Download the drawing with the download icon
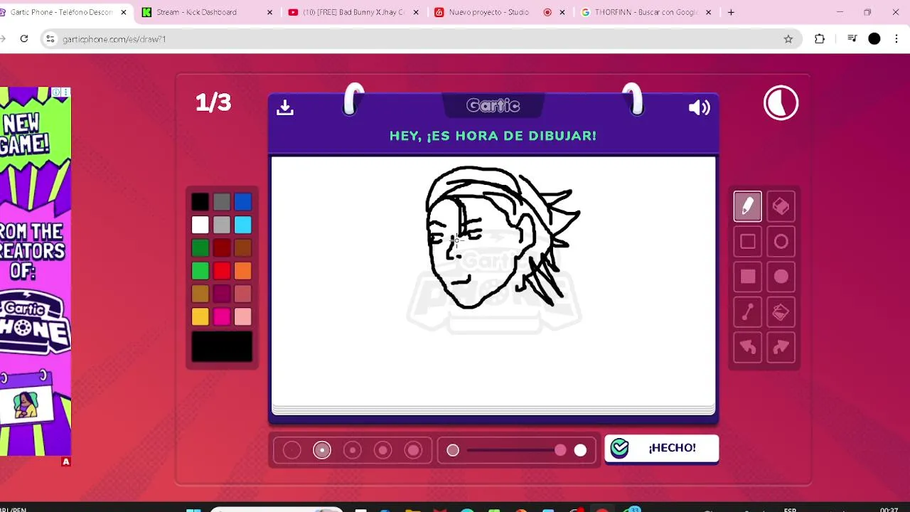The width and height of the screenshot is (910, 512). (285, 107)
